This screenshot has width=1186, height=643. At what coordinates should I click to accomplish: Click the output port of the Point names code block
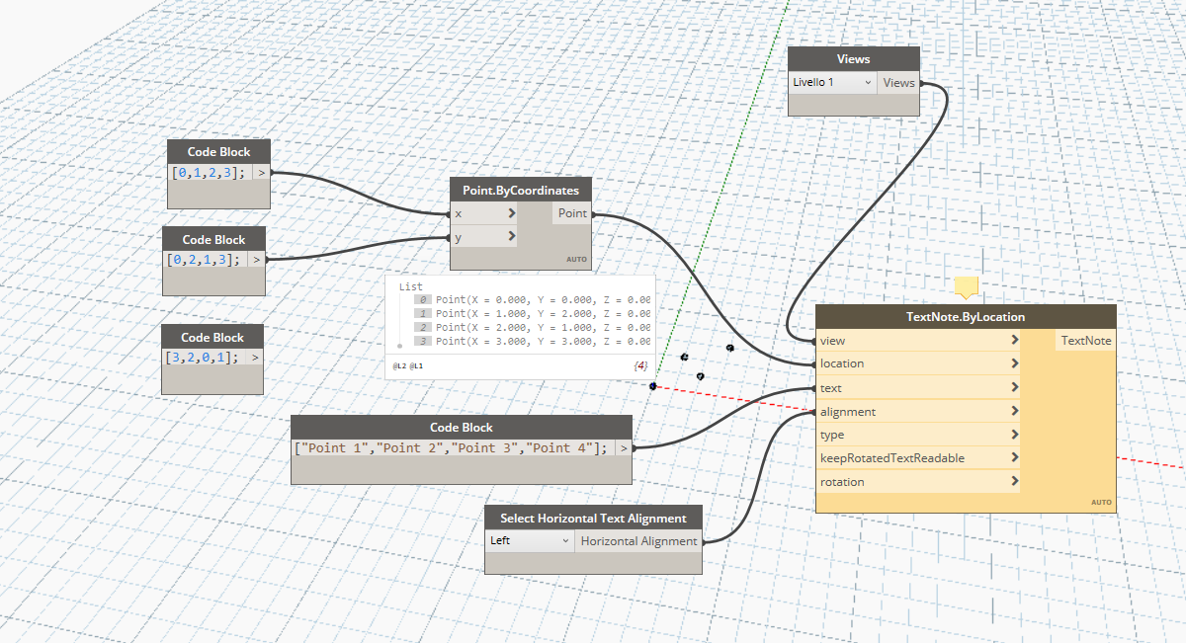pos(623,447)
